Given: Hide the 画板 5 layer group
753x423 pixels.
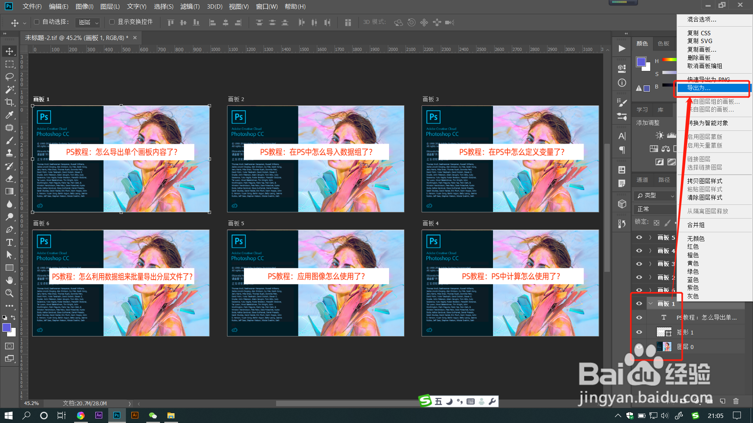Looking at the screenshot, I should pos(639,237).
